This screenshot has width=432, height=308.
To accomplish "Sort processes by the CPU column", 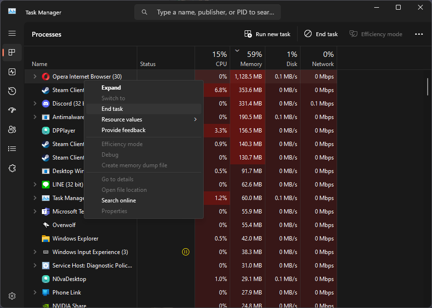I will pos(212,58).
